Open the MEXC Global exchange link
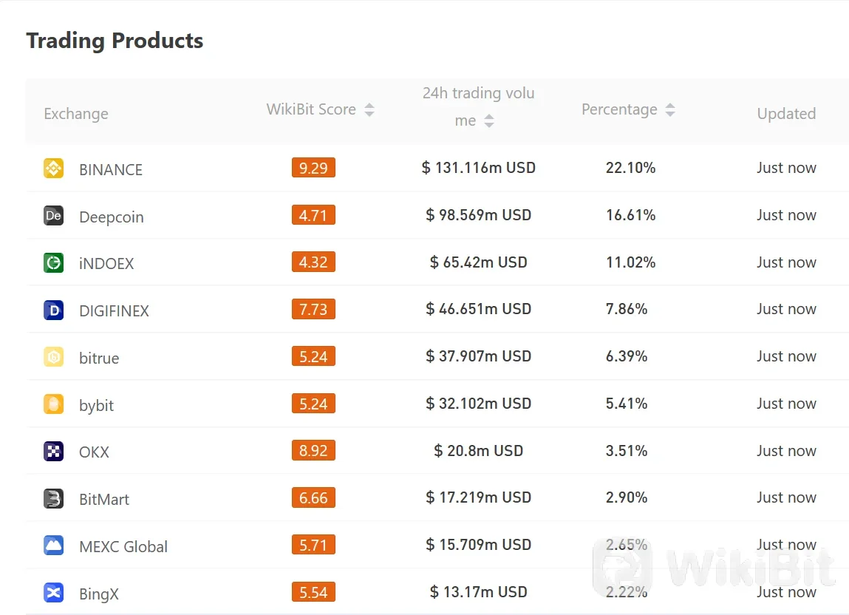Image resolution: width=849 pixels, height=615 pixels. pyautogui.click(x=123, y=547)
